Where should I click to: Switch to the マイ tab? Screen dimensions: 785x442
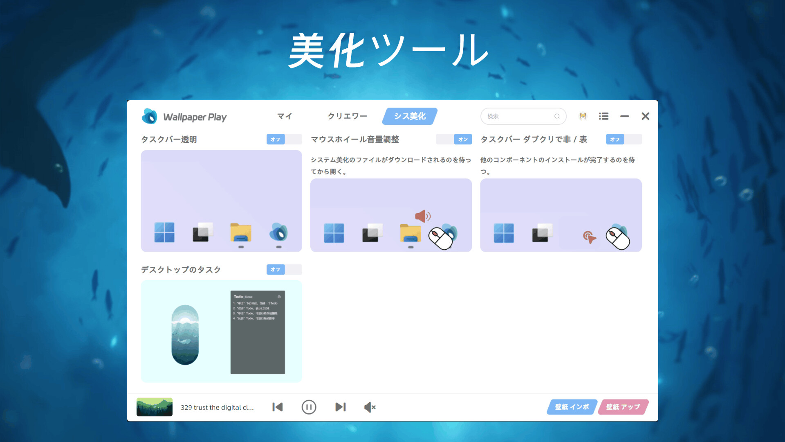[x=285, y=116]
